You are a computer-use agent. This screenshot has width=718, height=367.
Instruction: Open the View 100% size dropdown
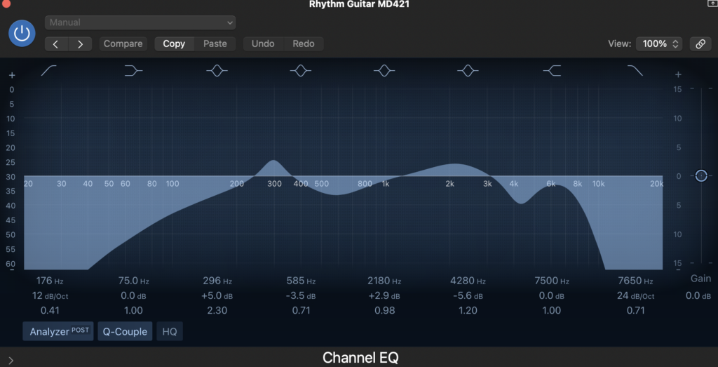(658, 44)
